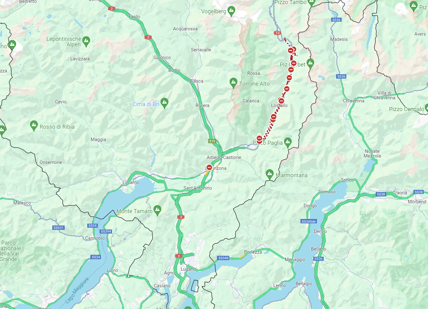Screen dimensions: 428x309
Task: Open the Marmontana peak marker
Action: pyautogui.click(x=270, y=174)
